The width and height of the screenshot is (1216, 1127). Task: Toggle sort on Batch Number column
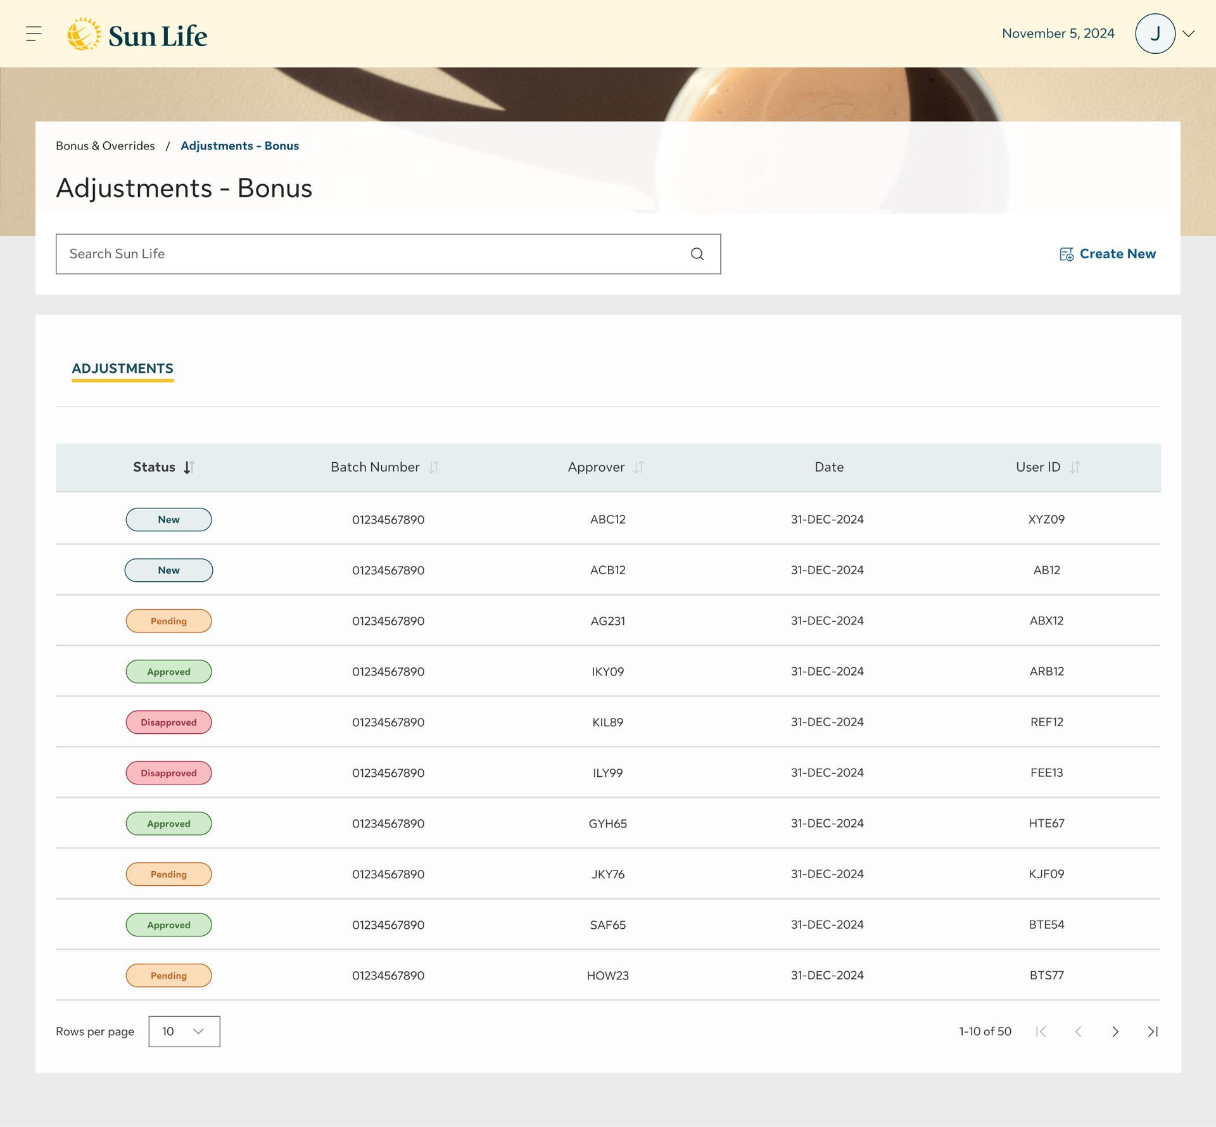434,467
